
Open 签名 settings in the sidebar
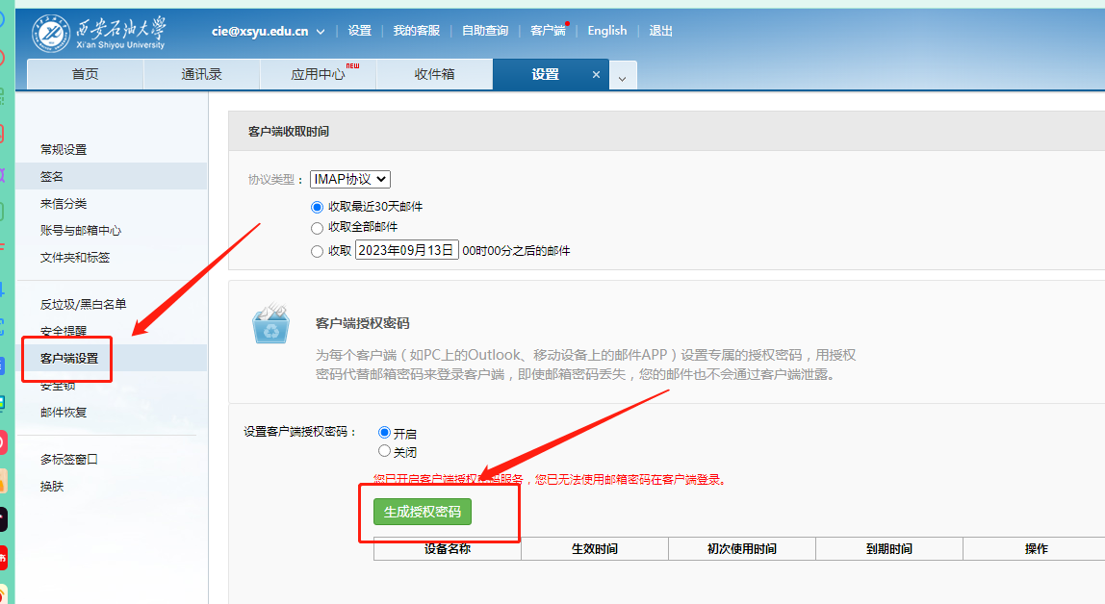51,177
